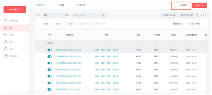Click the top-right 创建广告 button

(199, 5)
